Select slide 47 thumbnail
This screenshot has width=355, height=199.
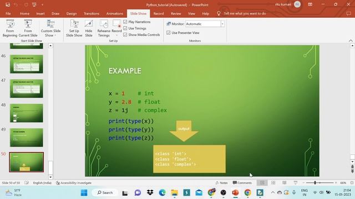click(x=27, y=88)
